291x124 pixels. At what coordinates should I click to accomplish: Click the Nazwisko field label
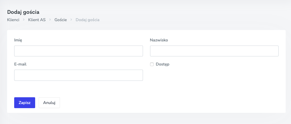(159, 40)
